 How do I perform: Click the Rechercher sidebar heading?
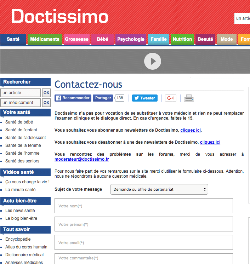25,82
